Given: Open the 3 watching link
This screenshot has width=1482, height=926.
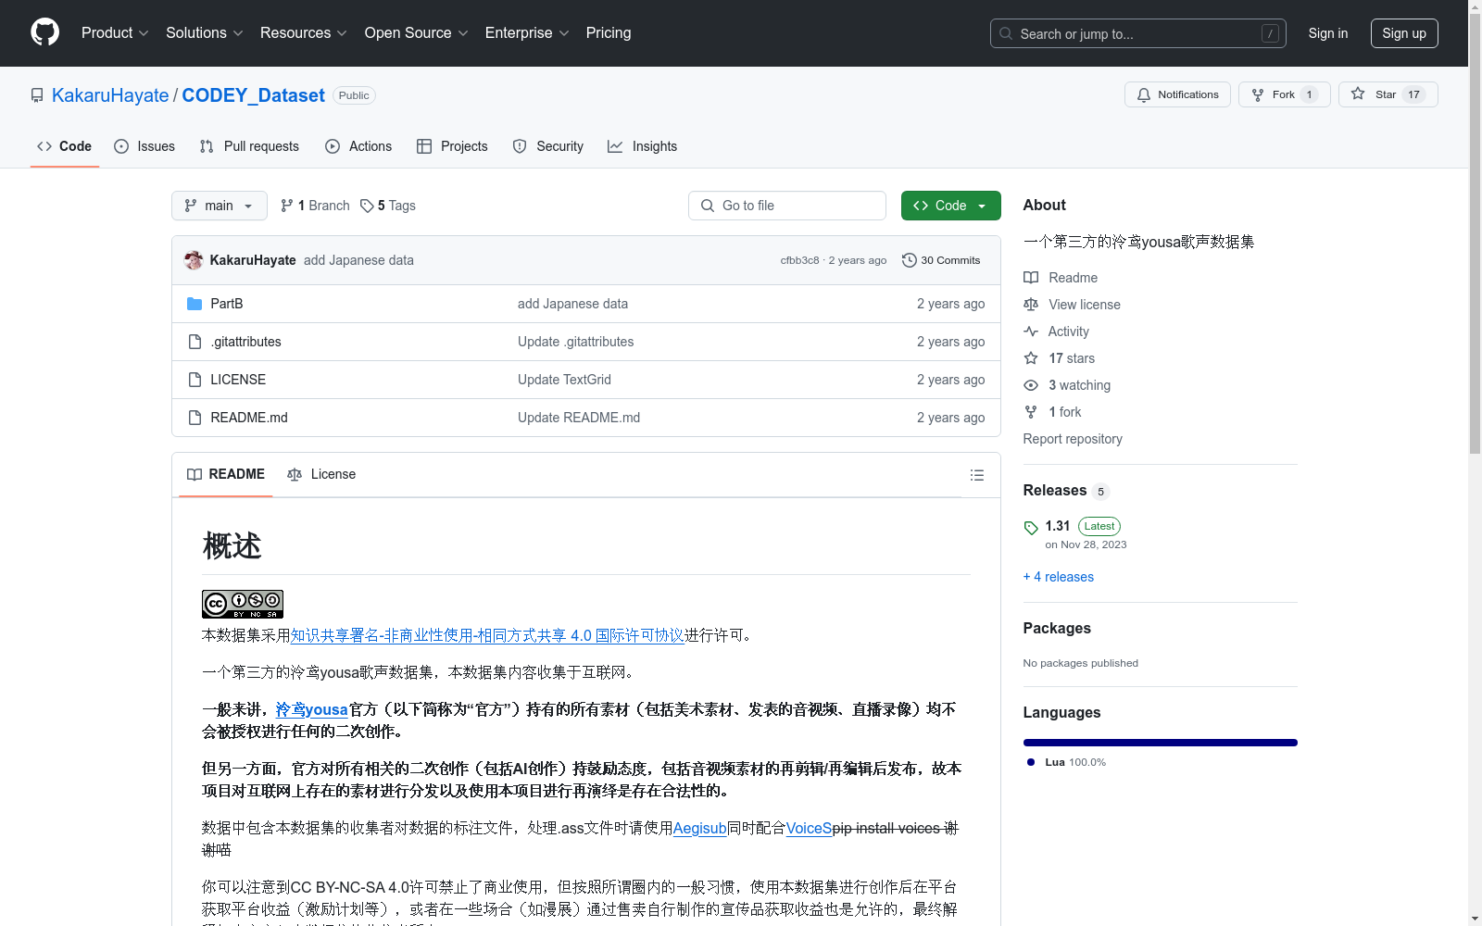Looking at the screenshot, I should click(1067, 385).
